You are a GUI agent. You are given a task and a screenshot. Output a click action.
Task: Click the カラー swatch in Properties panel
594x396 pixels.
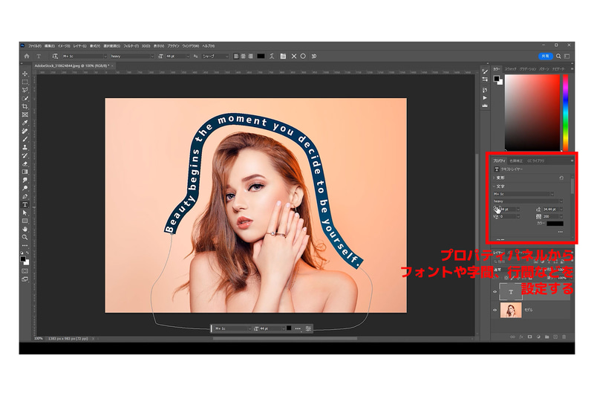pyautogui.click(x=555, y=224)
